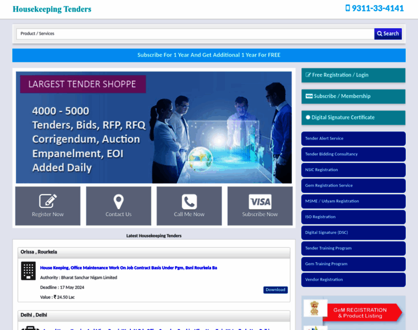Open Gem Registration Service menu item

(x=353, y=185)
